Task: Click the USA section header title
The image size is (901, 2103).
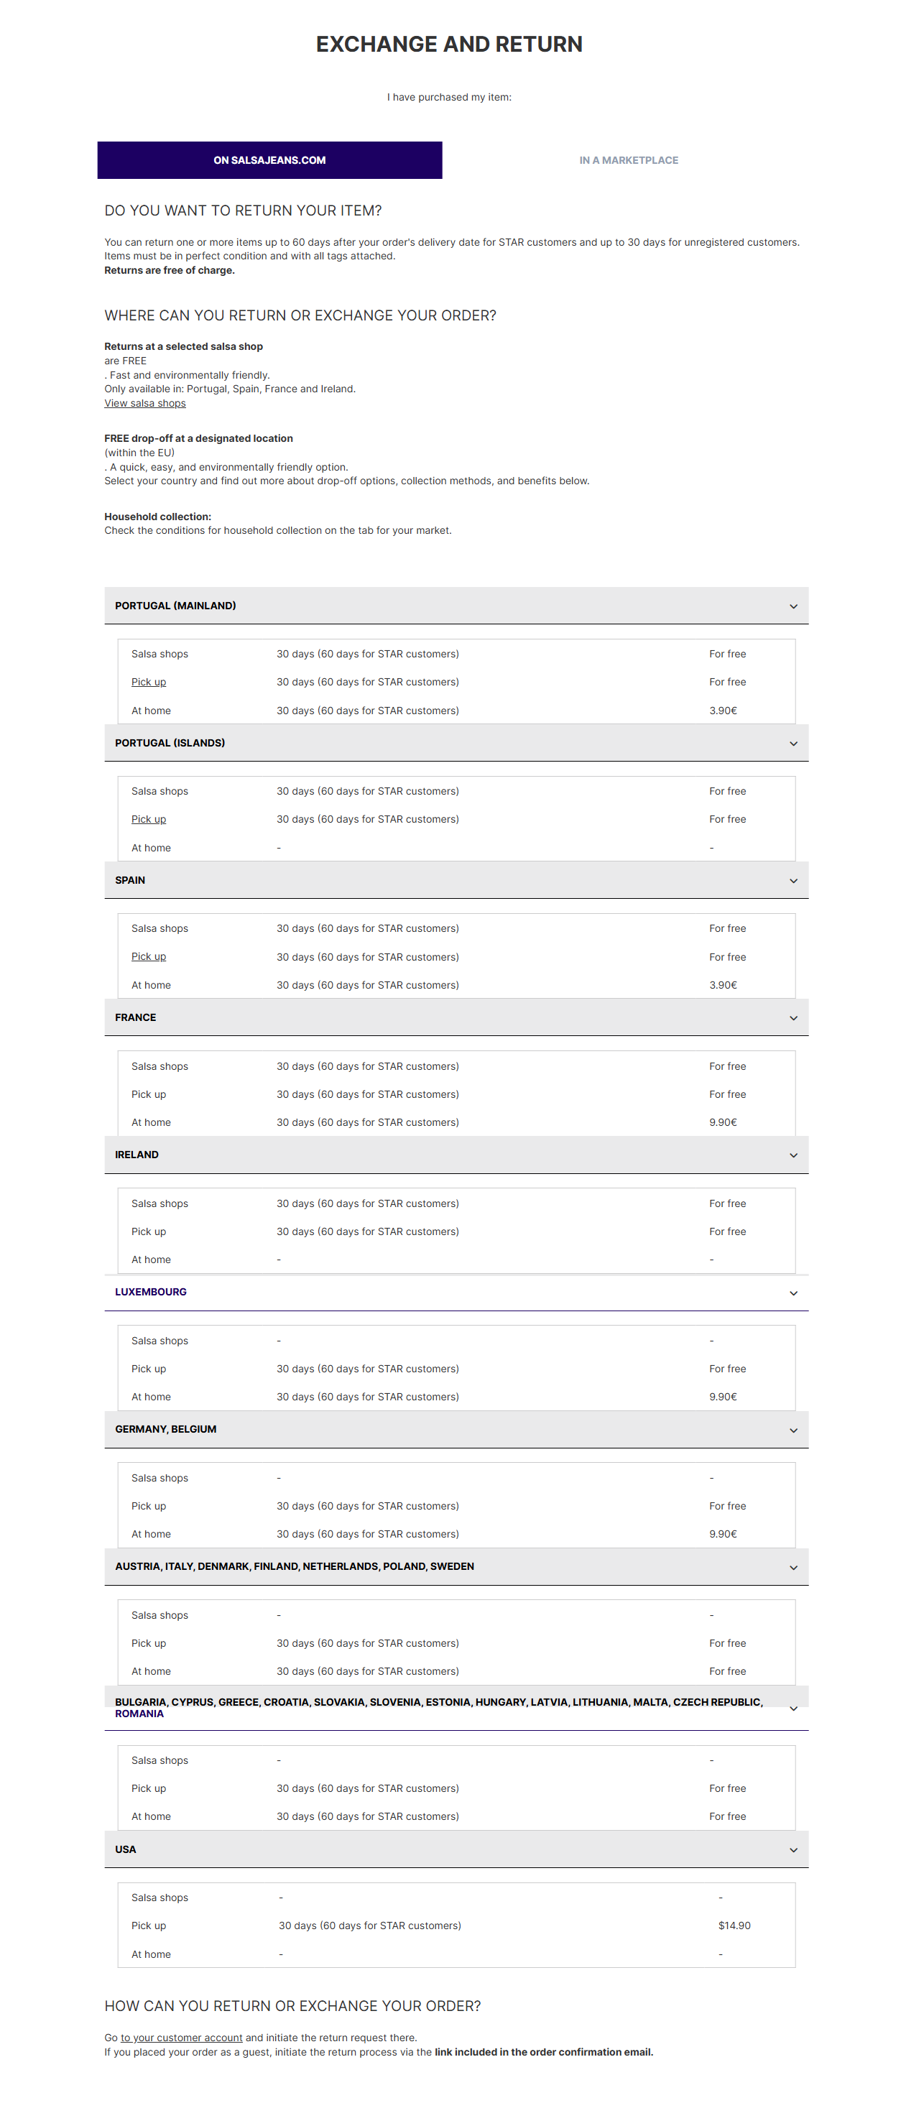Action: 126,1849
